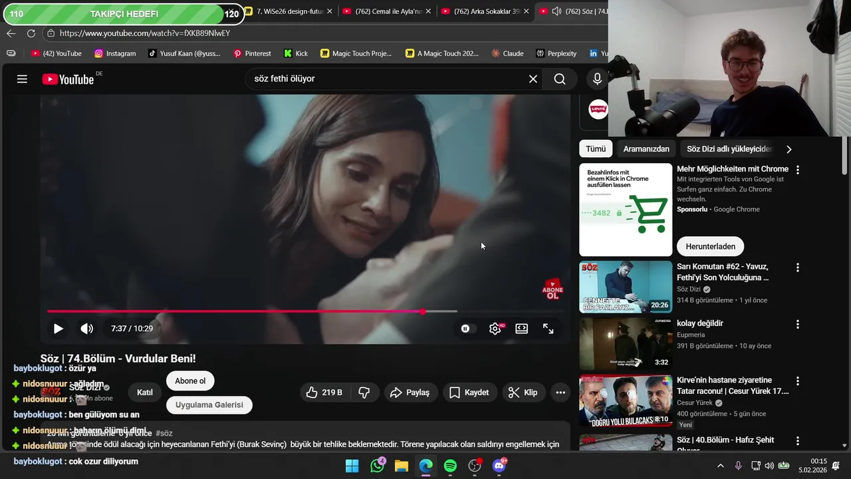Click the Herunterladen button on the ad

[x=710, y=247]
